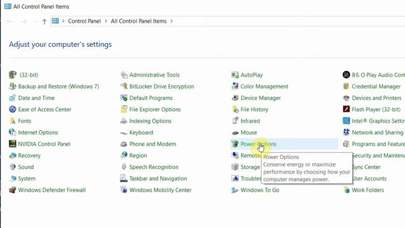This screenshot has height=228, width=405.
Task: Click the Remote item icon
Action: coord(235,155)
